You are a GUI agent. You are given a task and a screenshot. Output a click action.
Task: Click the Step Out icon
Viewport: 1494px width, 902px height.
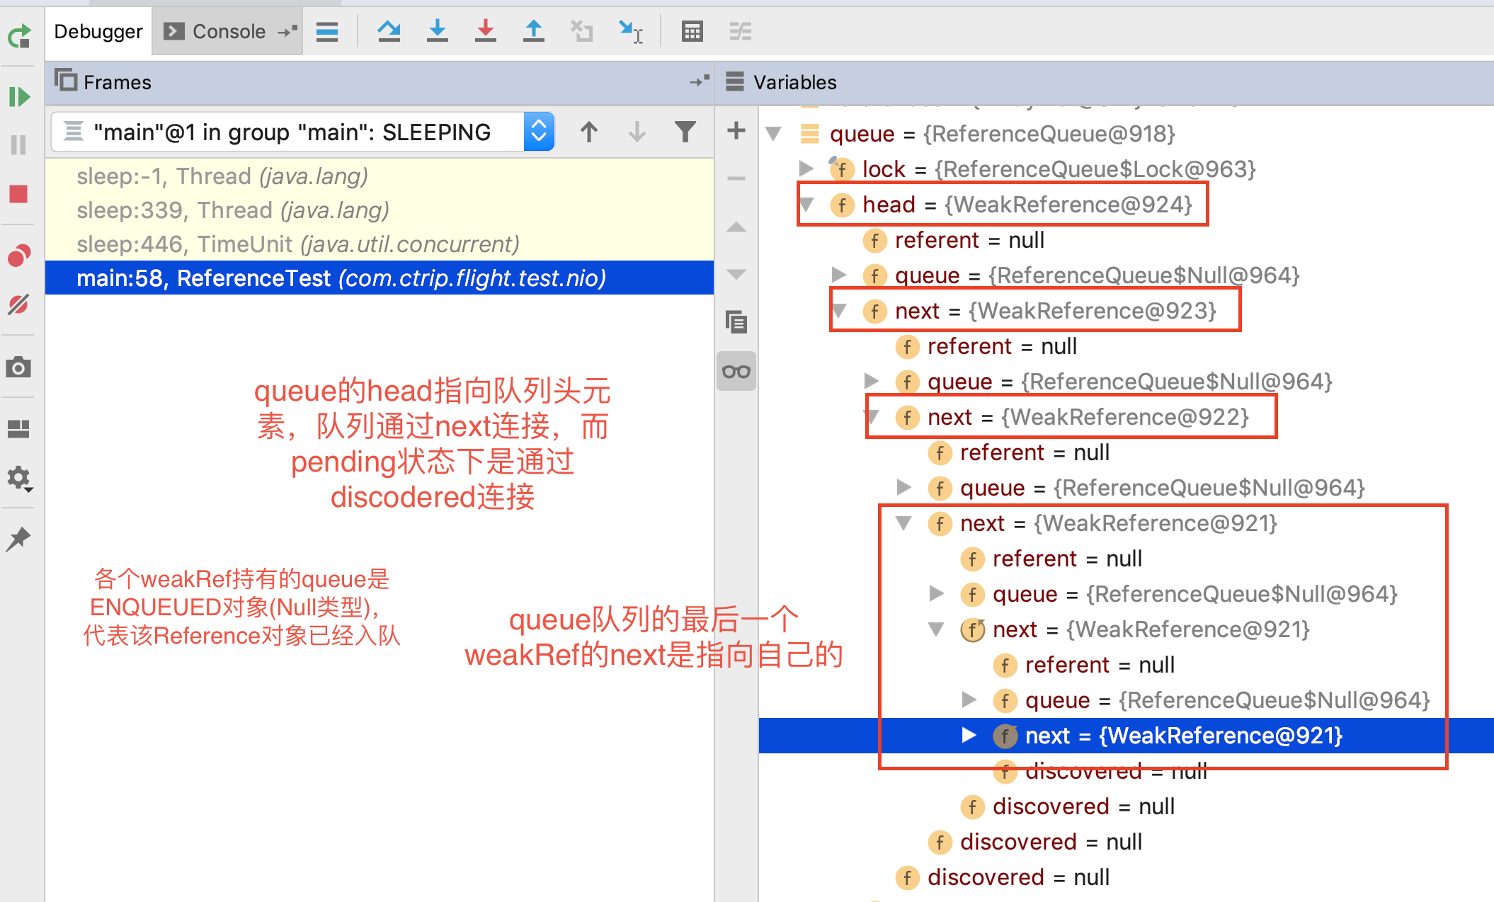point(534,31)
